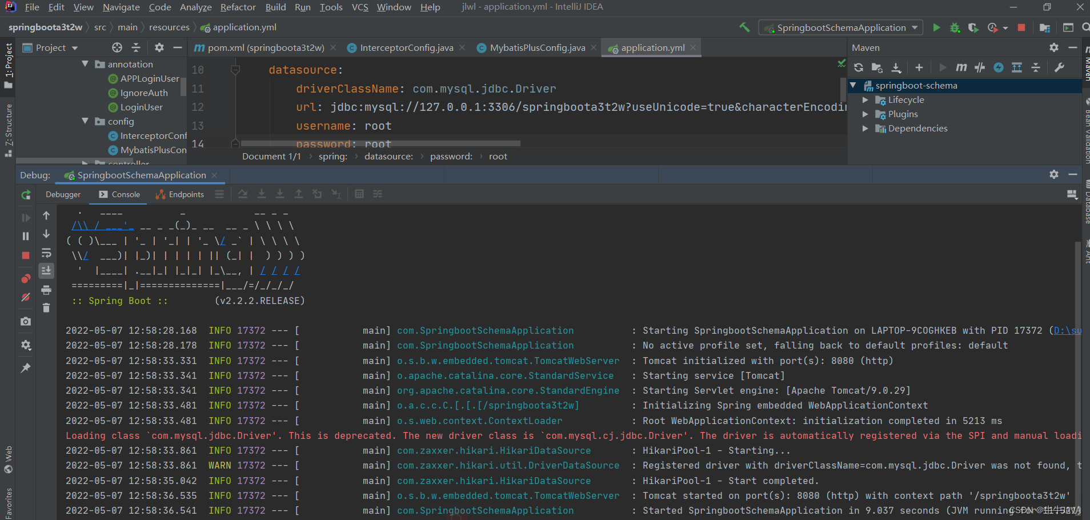Image resolution: width=1090 pixels, height=520 pixels.
Task: Run with coverage icon in top toolbar
Action: click(973, 27)
